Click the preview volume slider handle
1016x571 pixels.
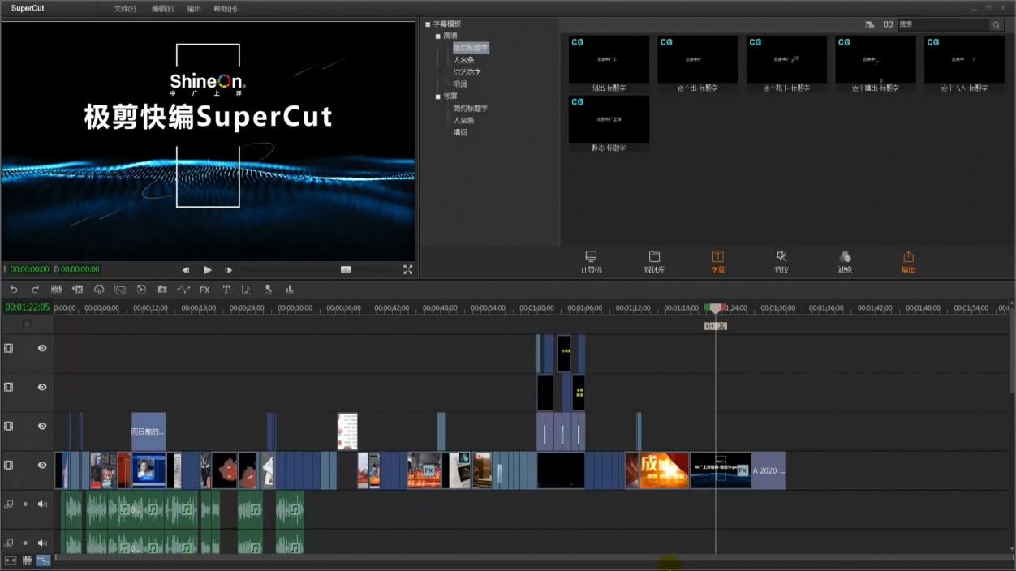(x=346, y=269)
